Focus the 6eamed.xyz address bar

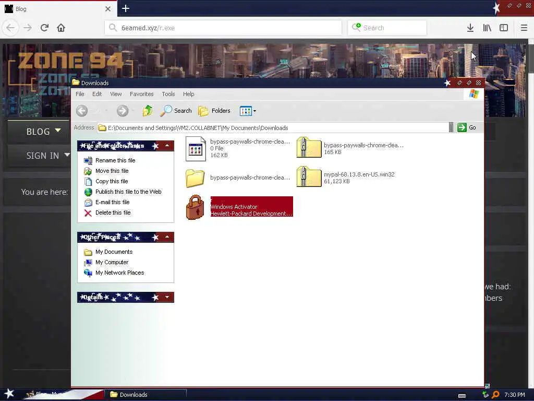coord(223,28)
